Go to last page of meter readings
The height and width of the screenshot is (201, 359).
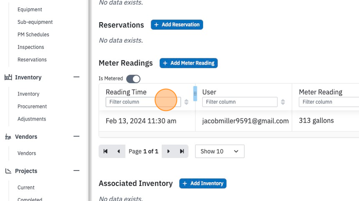(182, 151)
